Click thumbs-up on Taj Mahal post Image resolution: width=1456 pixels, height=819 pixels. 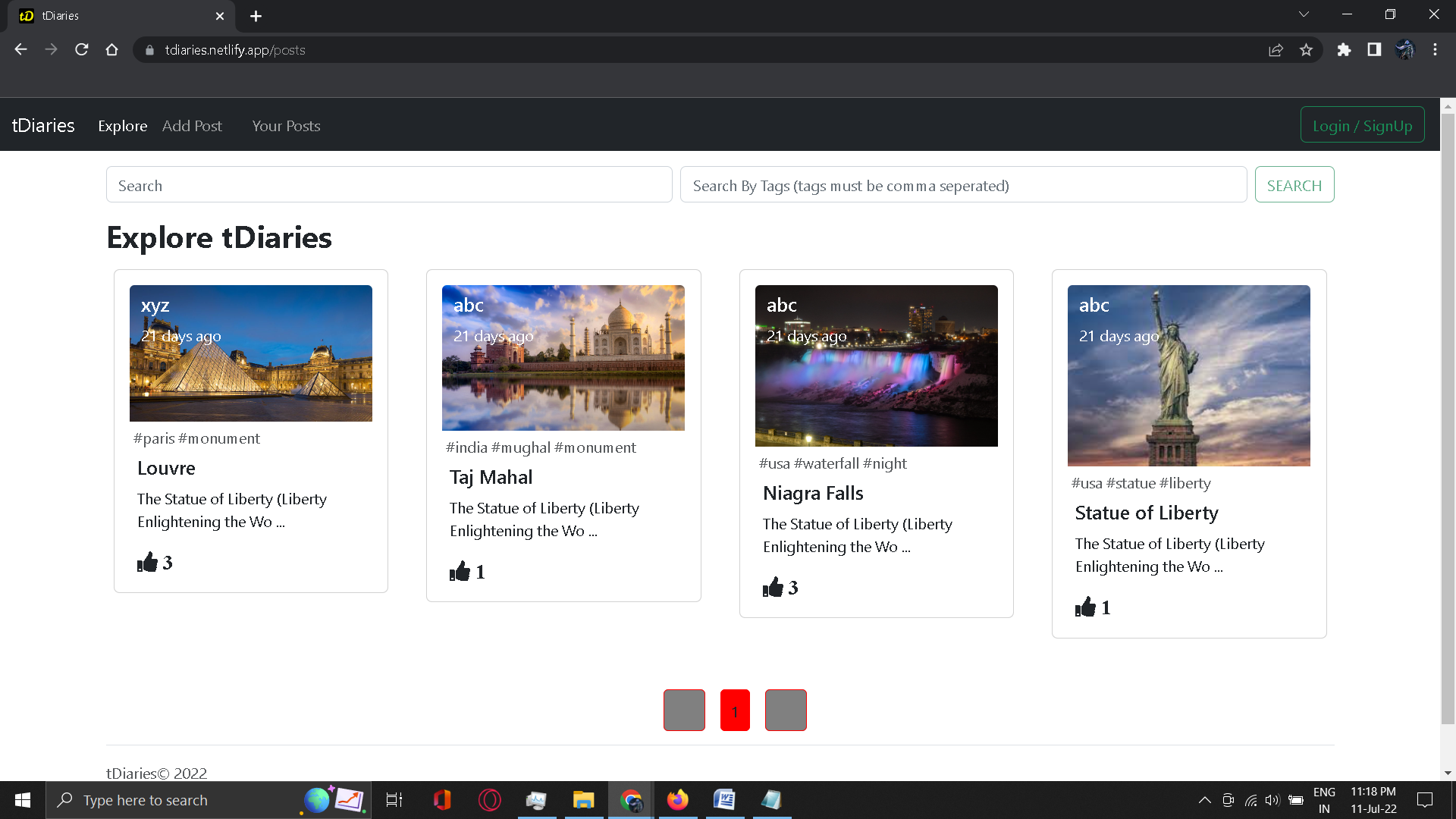click(x=460, y=571)
